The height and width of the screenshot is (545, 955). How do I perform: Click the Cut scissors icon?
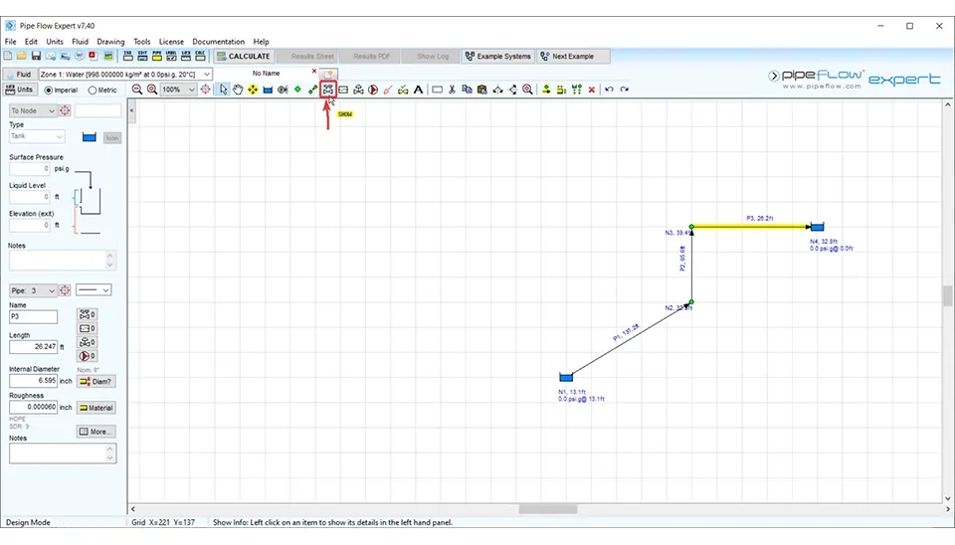click(x=452, y=90)
